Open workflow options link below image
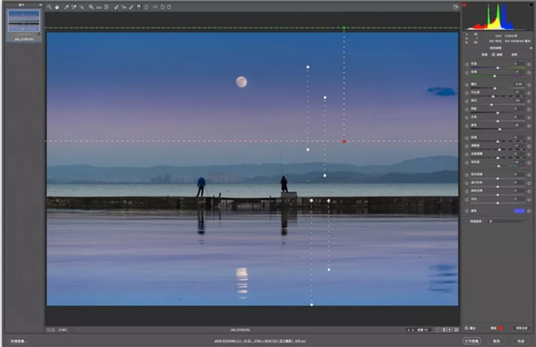This screenshot has height=347, width=536. 260,341
